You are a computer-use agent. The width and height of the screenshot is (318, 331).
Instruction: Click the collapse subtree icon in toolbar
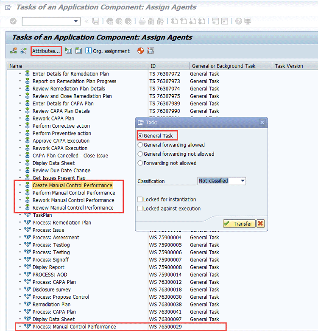point(78,51)
